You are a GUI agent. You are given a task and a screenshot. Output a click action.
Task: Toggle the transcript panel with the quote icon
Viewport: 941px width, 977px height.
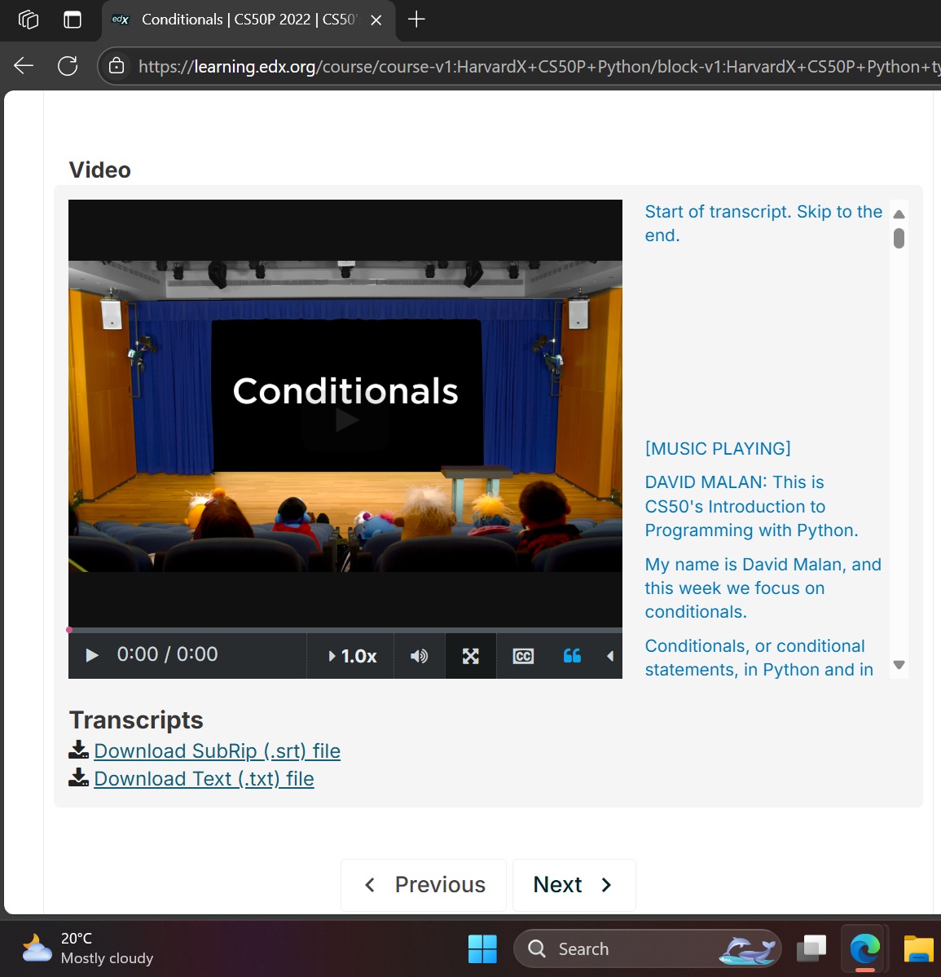click(571, 656)
